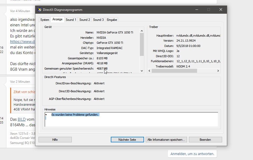This screenshot has height=160, width=253.
Task: Open the Sound 3 tab
Action: click(x=98, y=19)
